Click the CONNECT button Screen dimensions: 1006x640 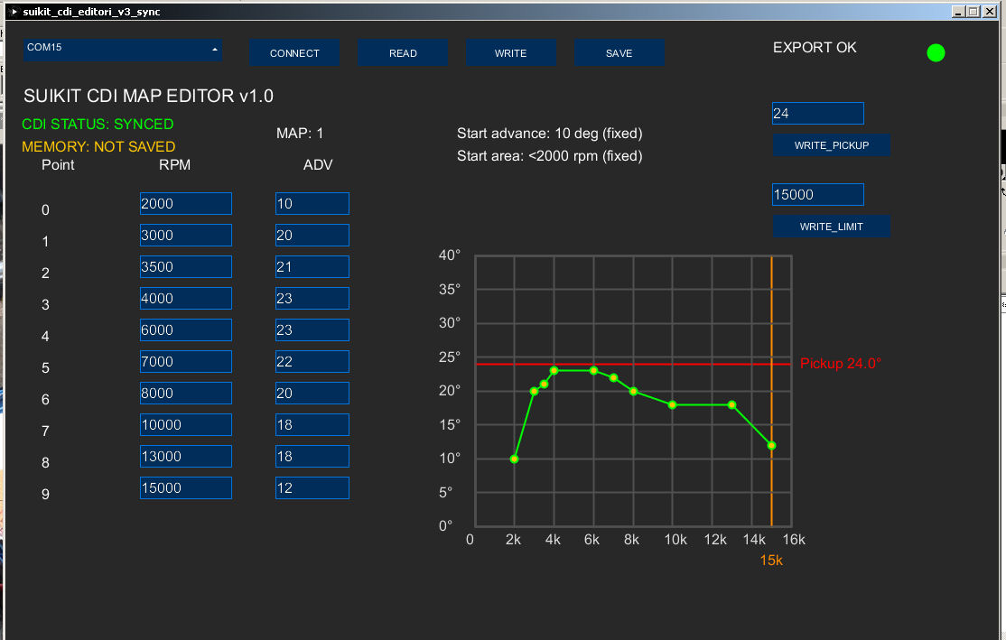[294, 52]
